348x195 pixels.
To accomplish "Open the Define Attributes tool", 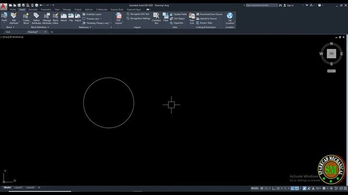I will [36, 18].
